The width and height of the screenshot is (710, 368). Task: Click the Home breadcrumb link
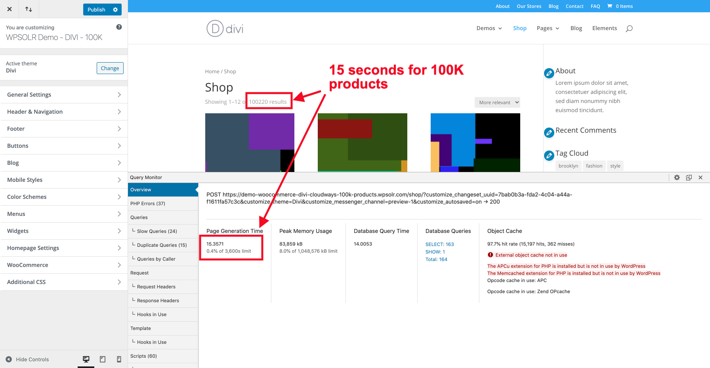click(x=212, y=71)
